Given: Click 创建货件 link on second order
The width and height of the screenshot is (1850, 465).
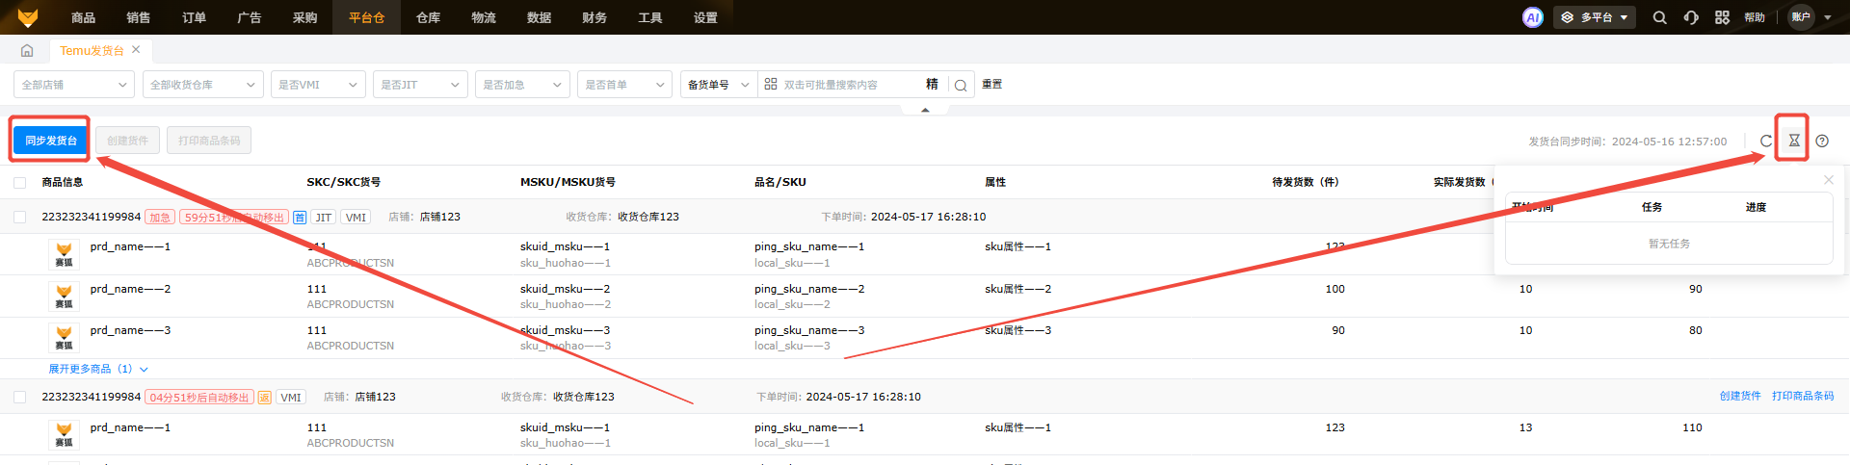Looking at the screenshot, I should pos(1740,397).
